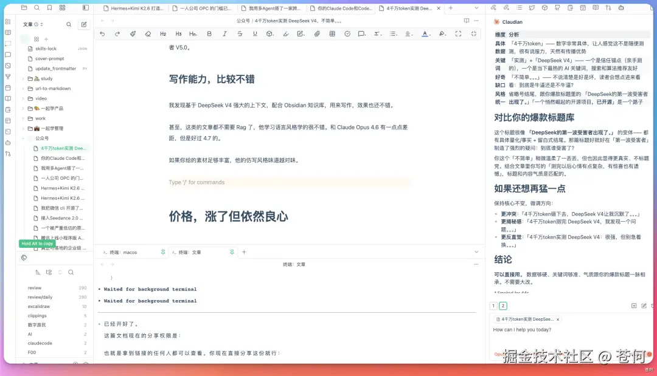This screenshot has width=657, height=376.
Task: Clear formatting with the eraser icon
Action: point(148,34)
